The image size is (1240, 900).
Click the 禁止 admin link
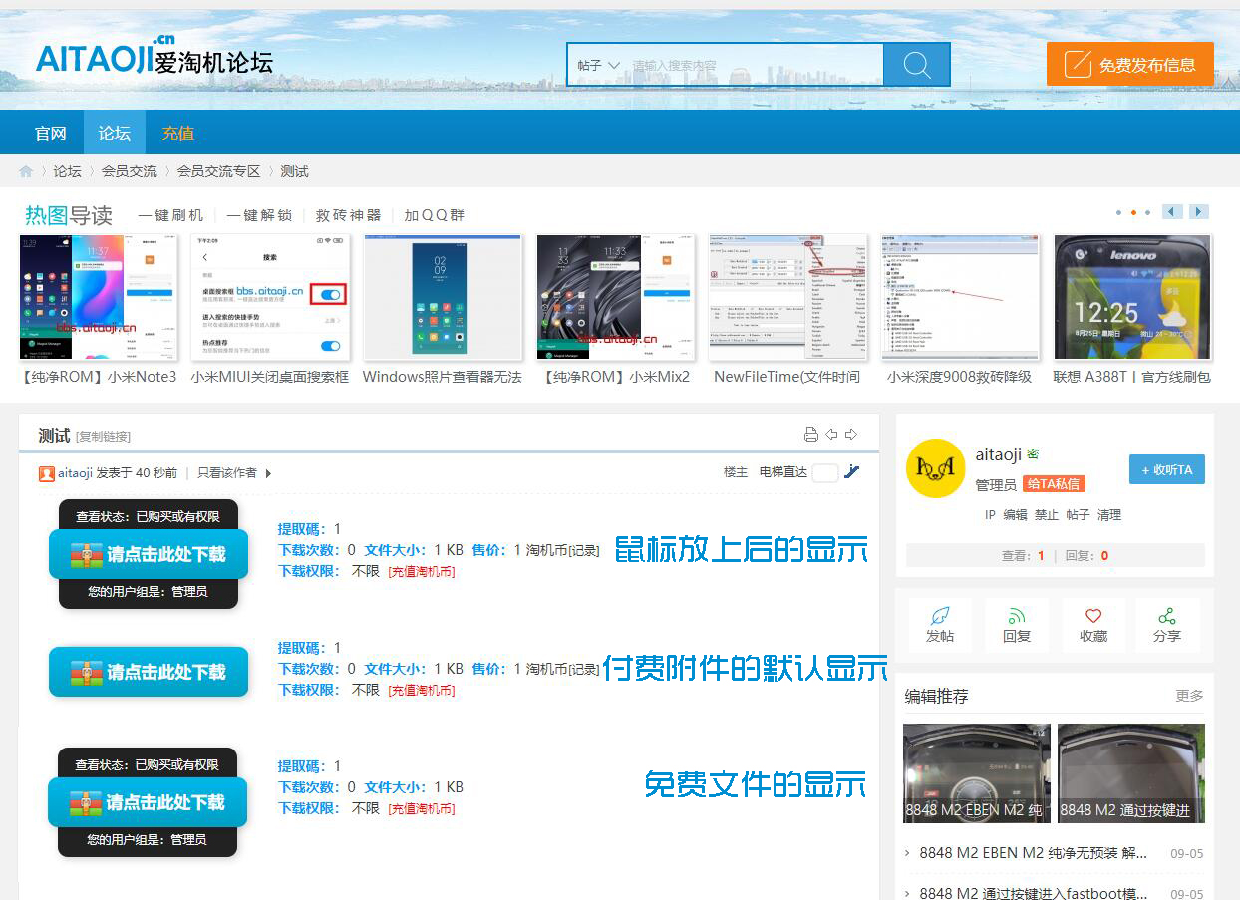tap(1046, 515)
